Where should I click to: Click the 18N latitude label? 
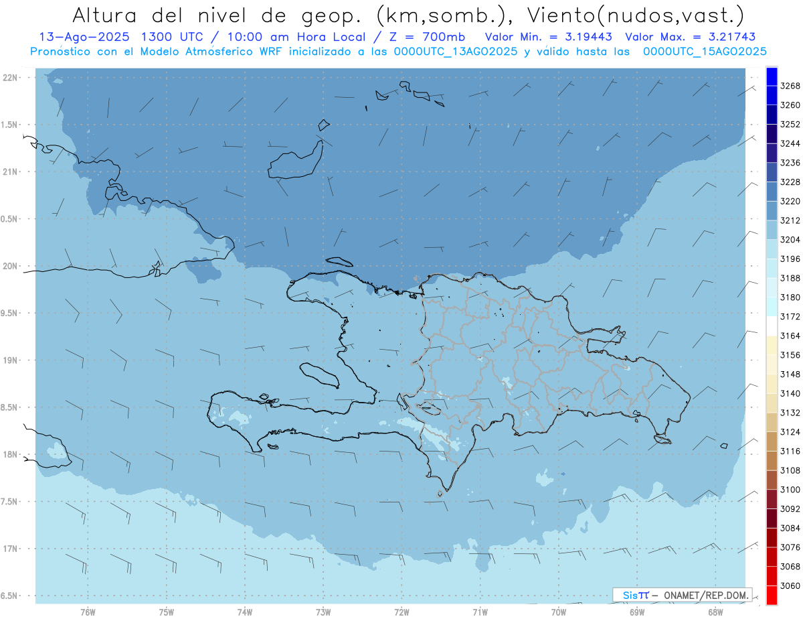[10, 454]
